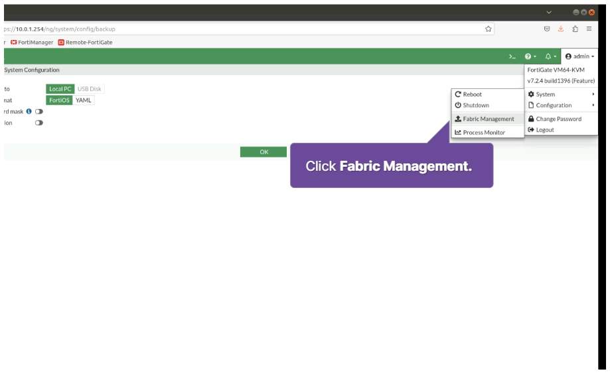Open the Remote-FortiGate bookmark
The width and height of the screenshot is (610, 378).
(x=85, y=42)
